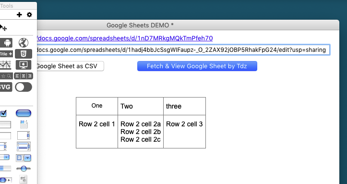Choose the HTML5 widget icon
This screenshot has width=347, height=184.
[24, 54]
